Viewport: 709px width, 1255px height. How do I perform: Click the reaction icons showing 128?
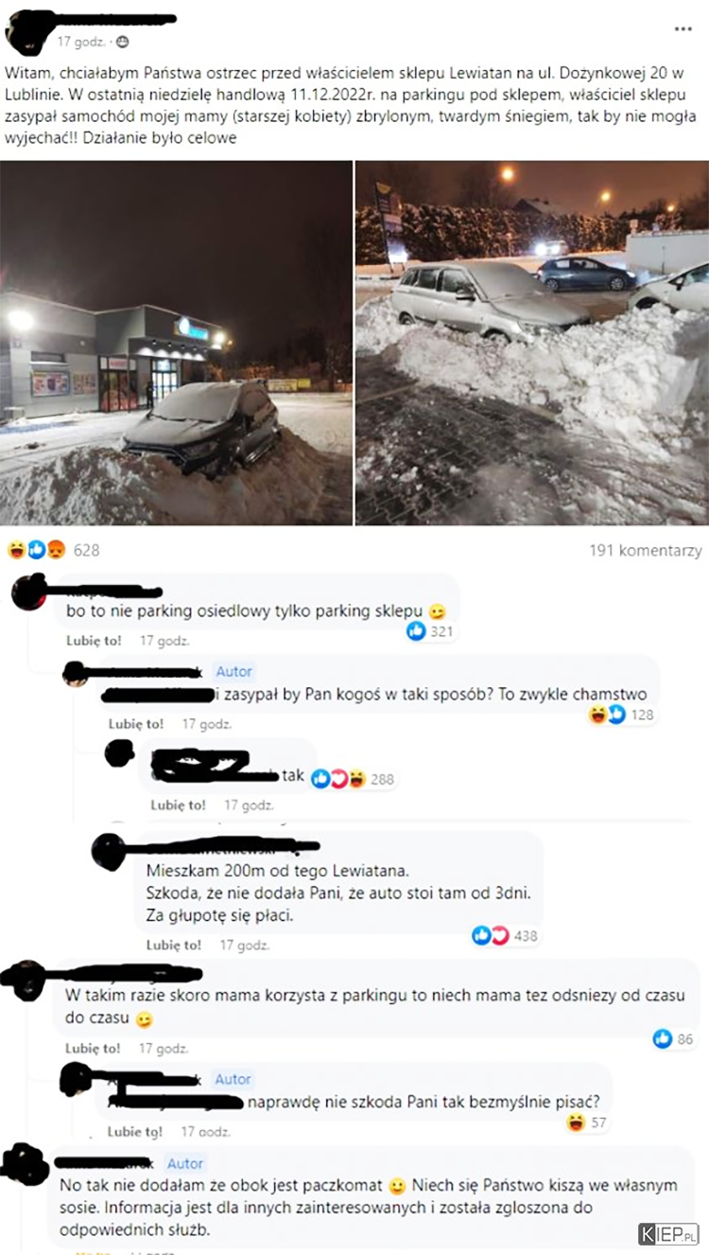tap(606, 715)
